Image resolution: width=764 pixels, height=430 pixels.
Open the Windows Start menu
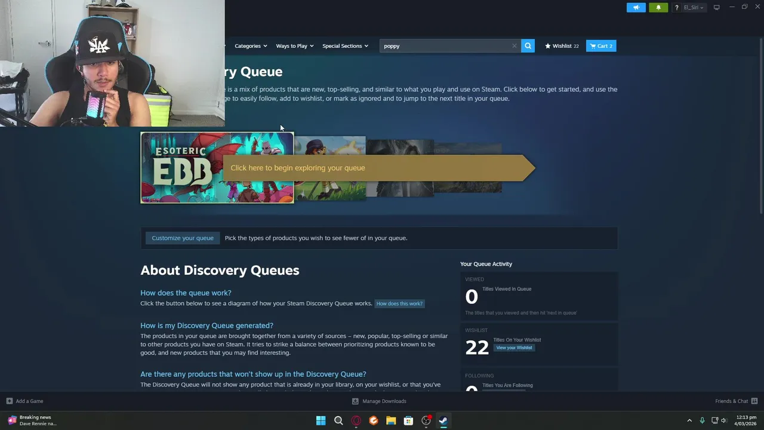[x=321, y=420]
